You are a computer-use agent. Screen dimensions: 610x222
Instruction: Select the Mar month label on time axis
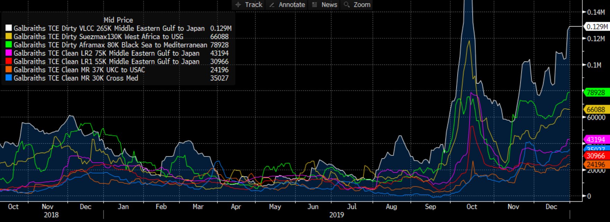(198, 206)
